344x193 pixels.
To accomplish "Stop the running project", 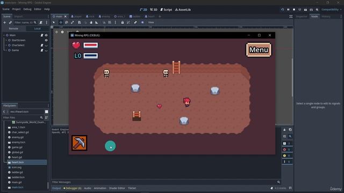I will click(294, 10).
